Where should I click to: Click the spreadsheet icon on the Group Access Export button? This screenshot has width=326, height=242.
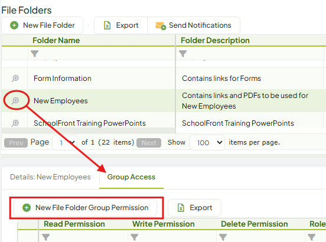(x=181, y=208)
